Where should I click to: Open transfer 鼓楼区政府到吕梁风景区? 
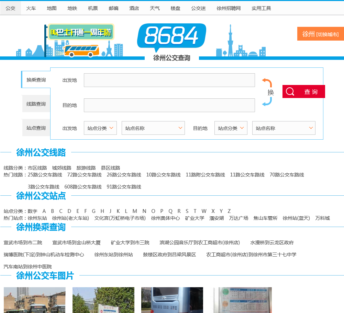(x=169, y=255)
